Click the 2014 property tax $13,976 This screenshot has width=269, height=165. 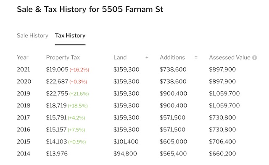pos(57,154)
